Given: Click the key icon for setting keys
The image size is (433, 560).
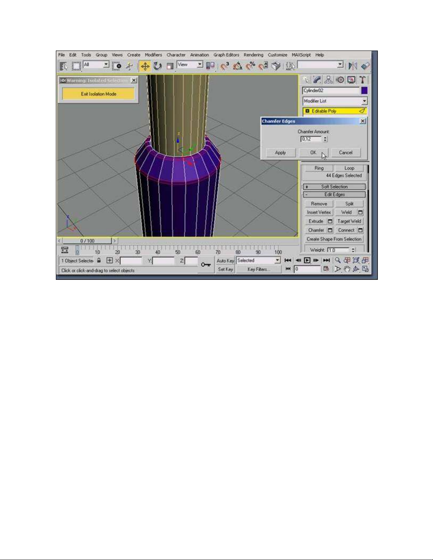Looking at the screenshot, I should coord(206,265).
